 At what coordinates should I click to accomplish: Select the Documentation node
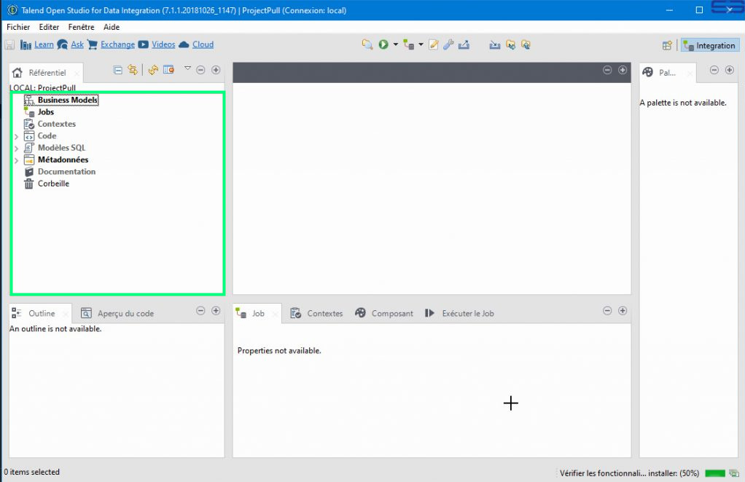pos(66,172)
